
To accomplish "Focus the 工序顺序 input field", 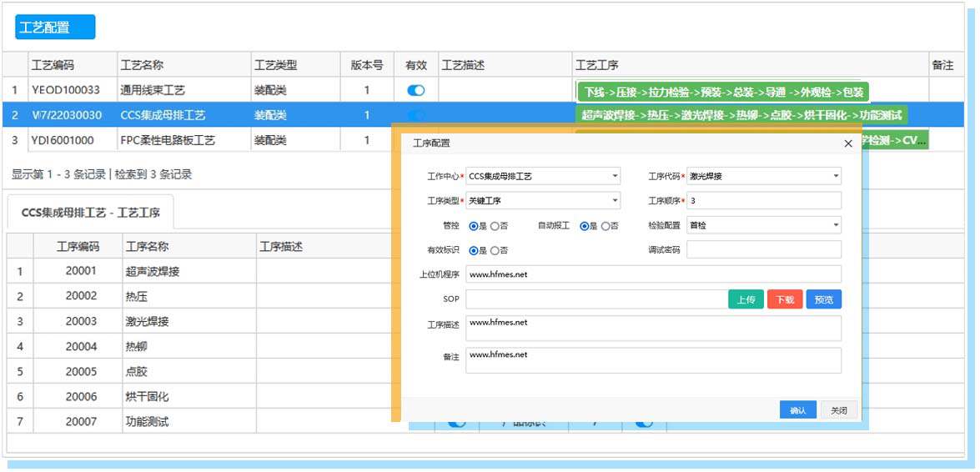I will [764, 201].
